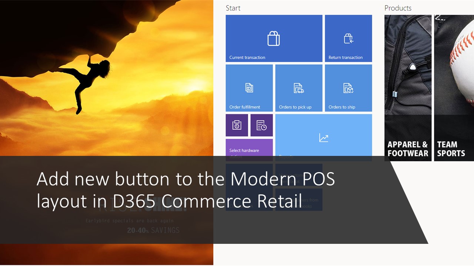
Task: Click the Start section heading
Action: point(233,8)
